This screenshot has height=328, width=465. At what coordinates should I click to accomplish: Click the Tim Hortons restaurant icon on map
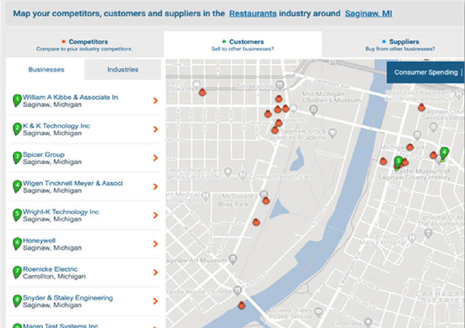click(x=279, y=86)
